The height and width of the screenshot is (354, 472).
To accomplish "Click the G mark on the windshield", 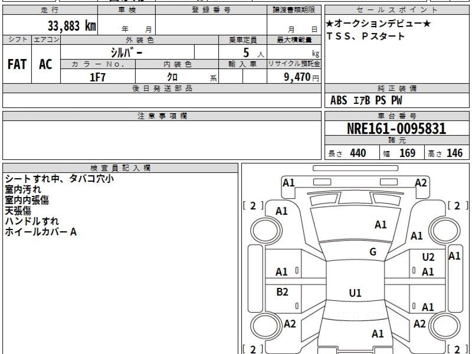I will pos(373,252).
